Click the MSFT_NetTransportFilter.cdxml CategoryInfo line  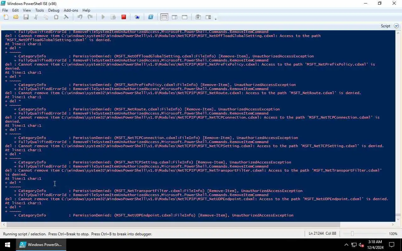tap(158, 191)
